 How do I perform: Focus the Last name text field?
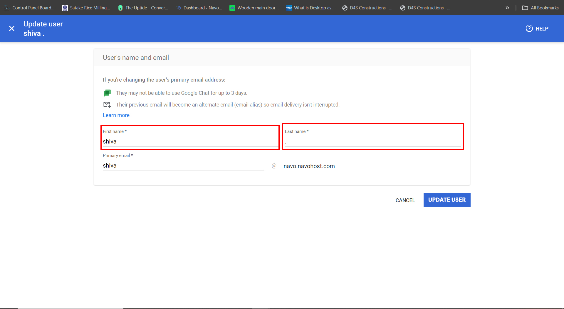pyautogui.click(x=372, y=141)
